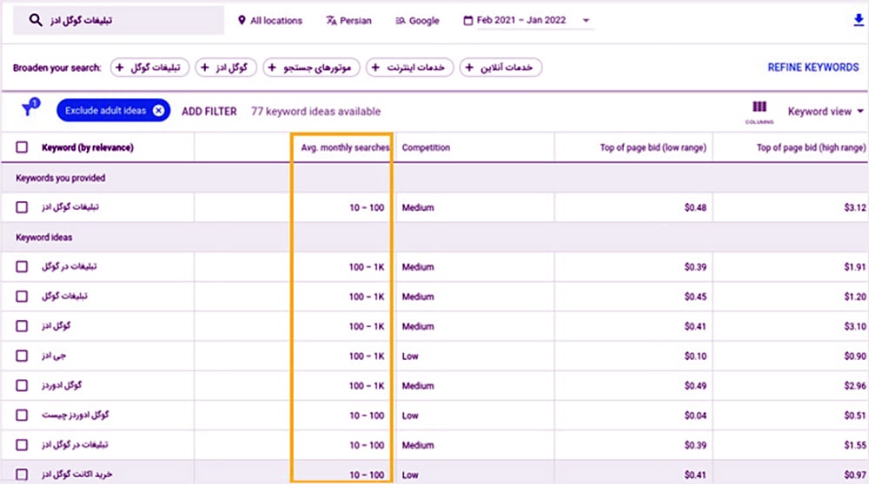Click the location pin icon

[x=242, y=21]
